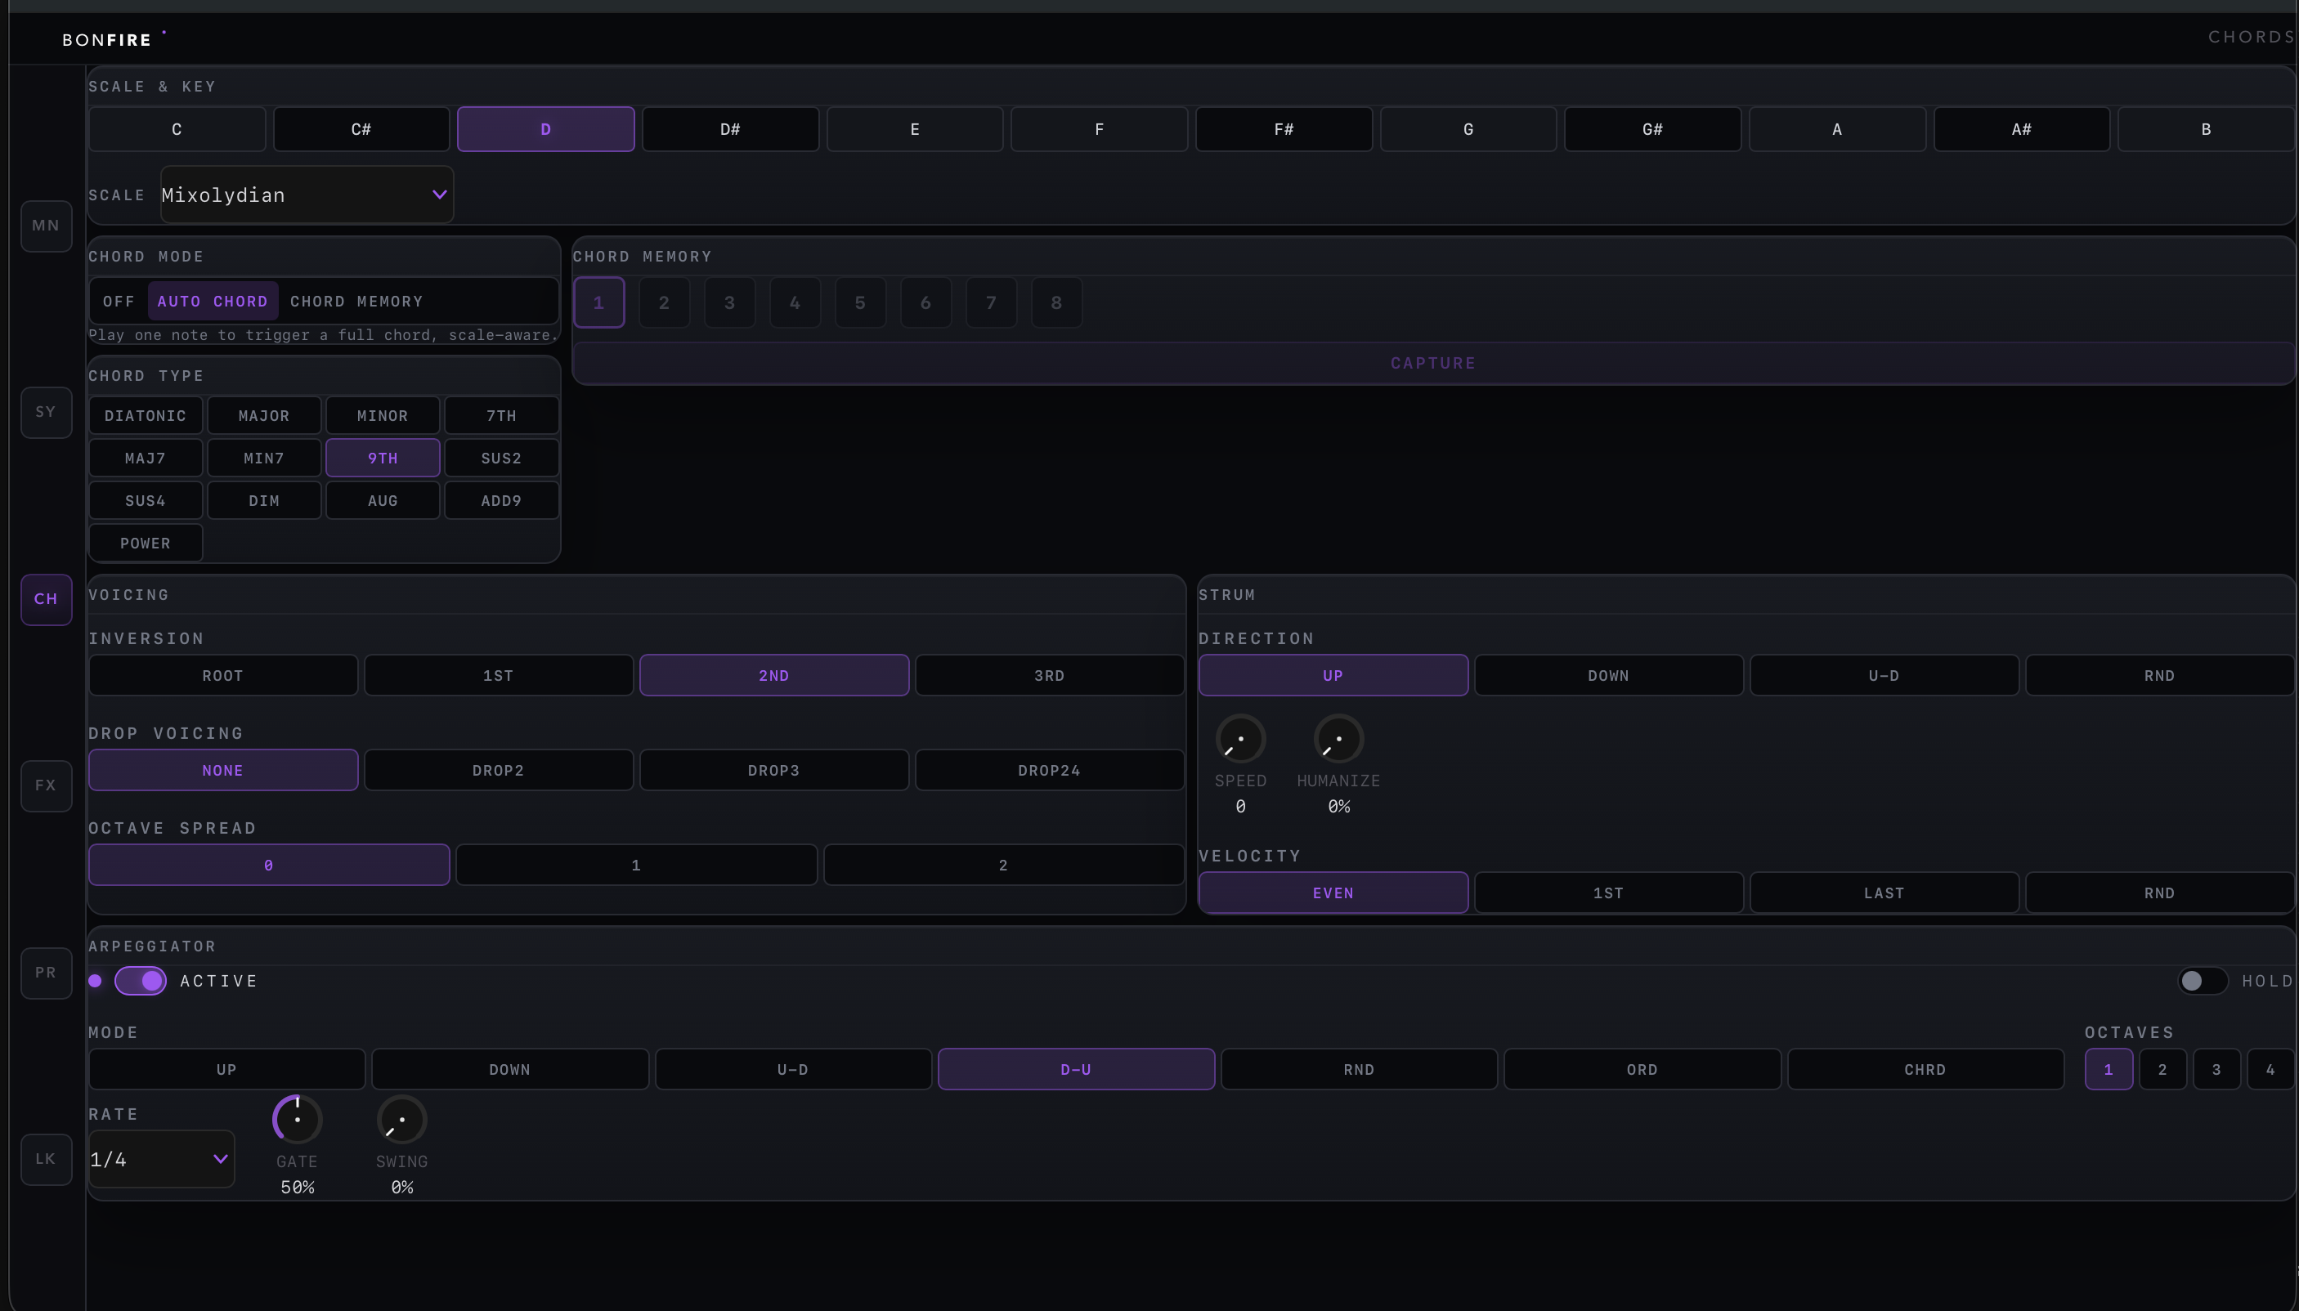Open the PR sidebar section
Screen dimensions: 2299x1311
[x=46, y=973]
